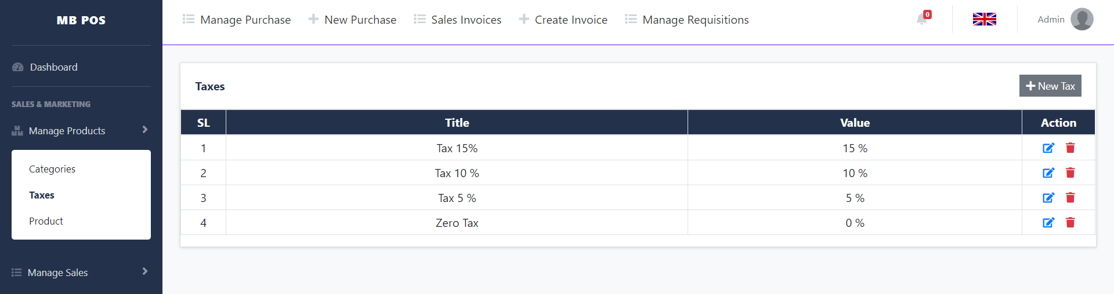1114x294 pixels.
Task: Click the MB POS logo
Action: (x=81, y=20)
